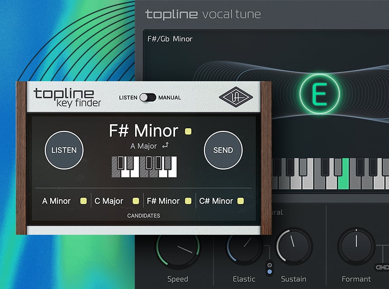Click the A Major relative key label
The width and height of the screenshot is (389, 289).
click(x=144, y=146)
